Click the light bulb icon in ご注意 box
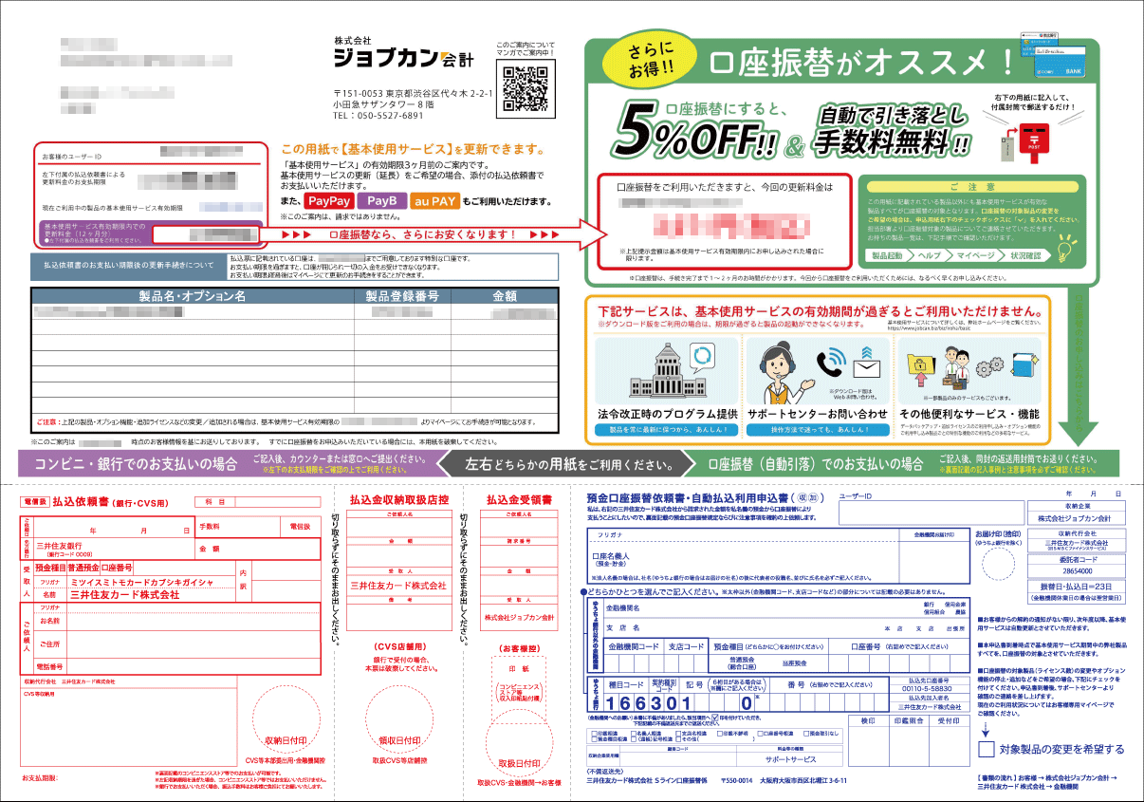 click(x=1066, y=247)
